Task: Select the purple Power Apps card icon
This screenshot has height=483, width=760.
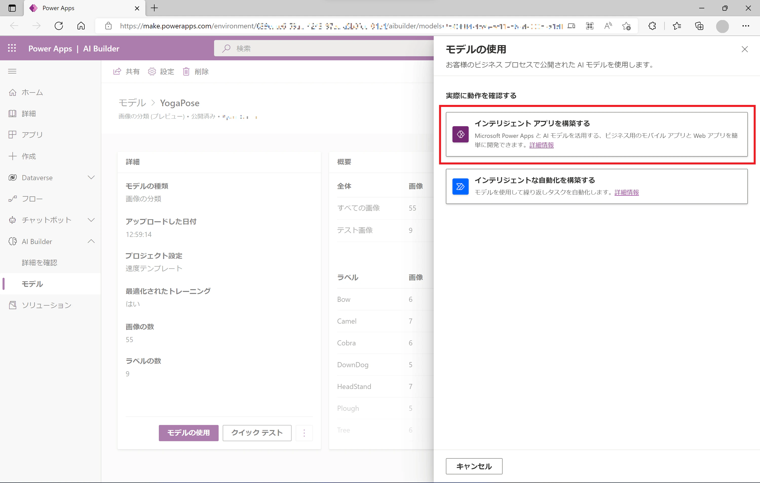Action: [460, 135]
